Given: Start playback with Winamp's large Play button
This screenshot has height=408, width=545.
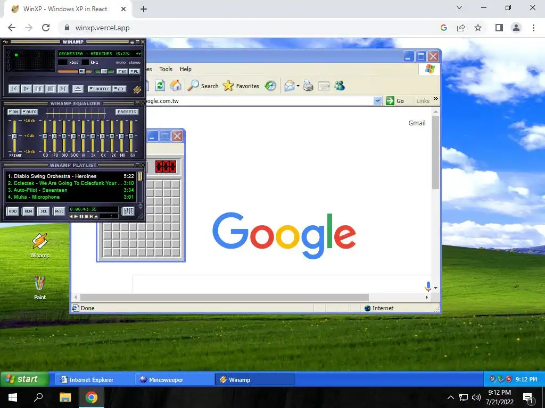Looking at the screenshot, I should click(26, 89).
